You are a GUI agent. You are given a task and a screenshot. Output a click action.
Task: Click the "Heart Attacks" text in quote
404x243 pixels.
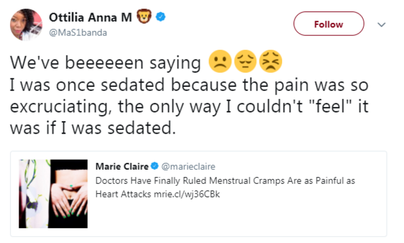(123, 194)
